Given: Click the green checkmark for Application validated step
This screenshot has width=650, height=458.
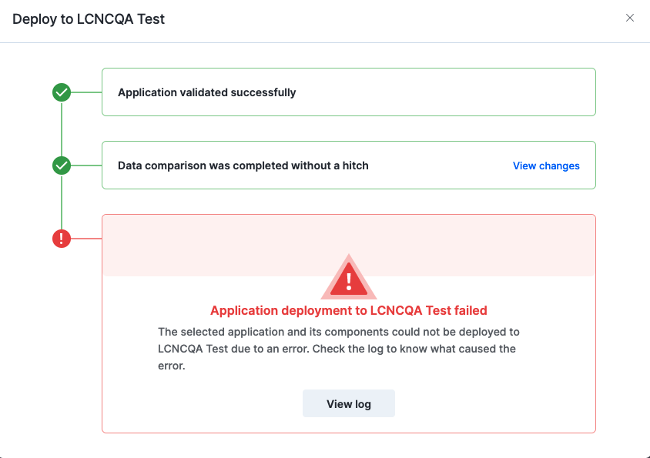Looking at the screenshot, I should [x=62, y=92].
